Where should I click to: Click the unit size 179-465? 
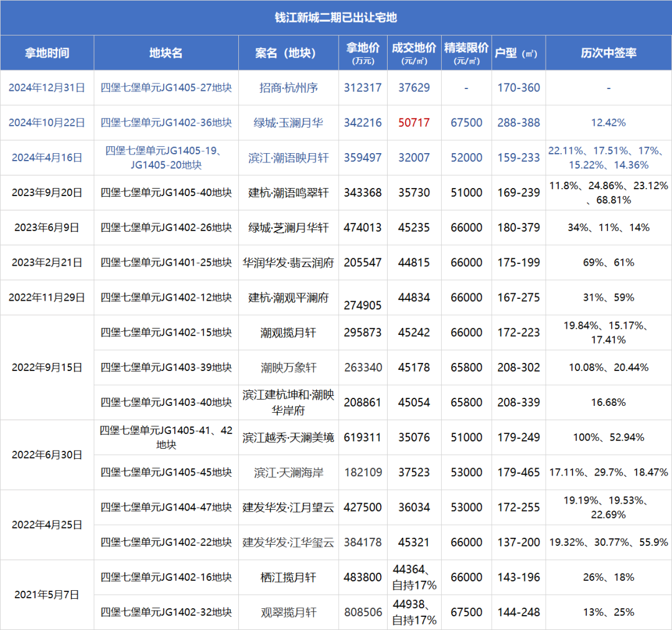pos(518,472)
